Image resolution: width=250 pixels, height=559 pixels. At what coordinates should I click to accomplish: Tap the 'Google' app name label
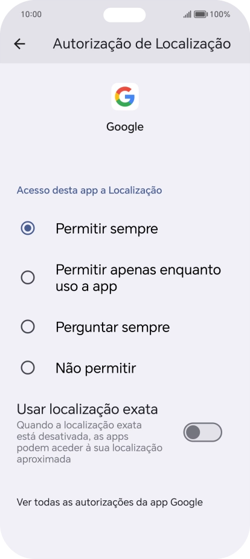click(125, 127)
